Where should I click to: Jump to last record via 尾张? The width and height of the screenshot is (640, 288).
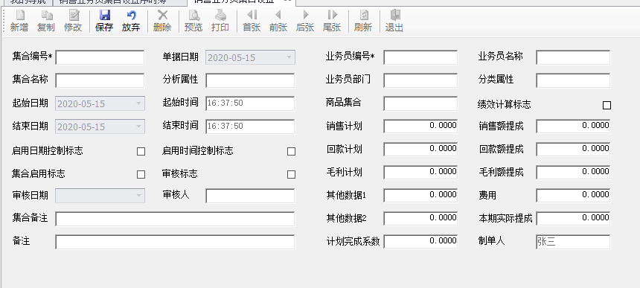pyautogui.click(x=332, y=22)
